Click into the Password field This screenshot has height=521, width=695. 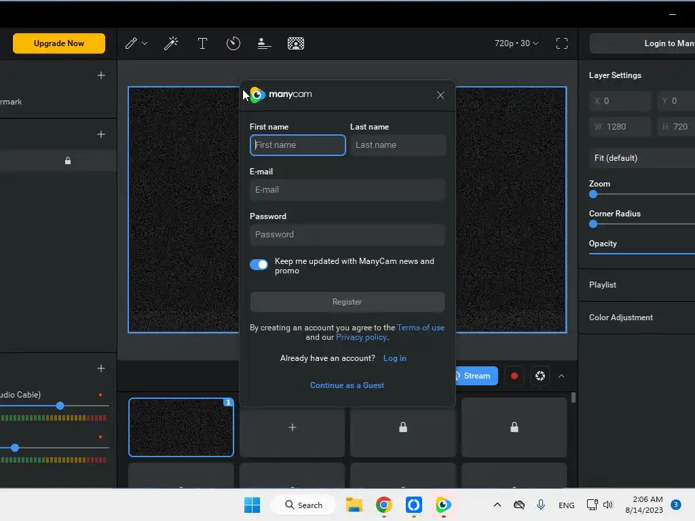pyautogui.click(x=347, y=234)
